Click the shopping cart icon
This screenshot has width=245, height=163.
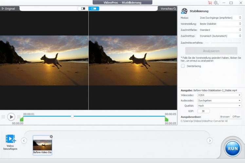[x=210, y=3]
